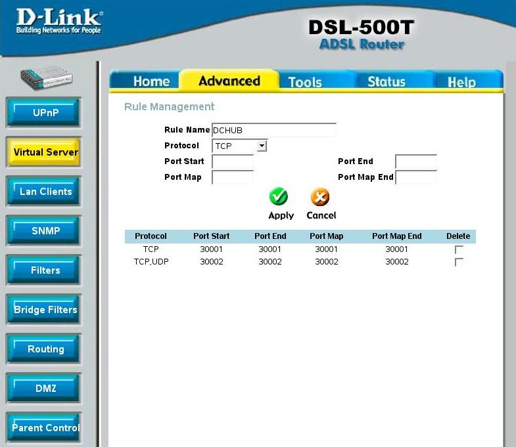The height and width of the screenshot is (447, 516).
Task: Focus the Port End field
Action: pos(416,161)
